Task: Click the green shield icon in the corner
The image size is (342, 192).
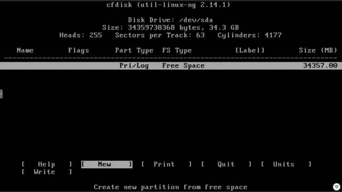Action: coord(336,187)
